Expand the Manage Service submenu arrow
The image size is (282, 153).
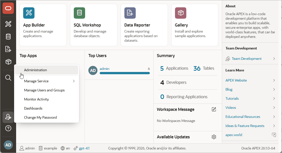tap(74, 81)
